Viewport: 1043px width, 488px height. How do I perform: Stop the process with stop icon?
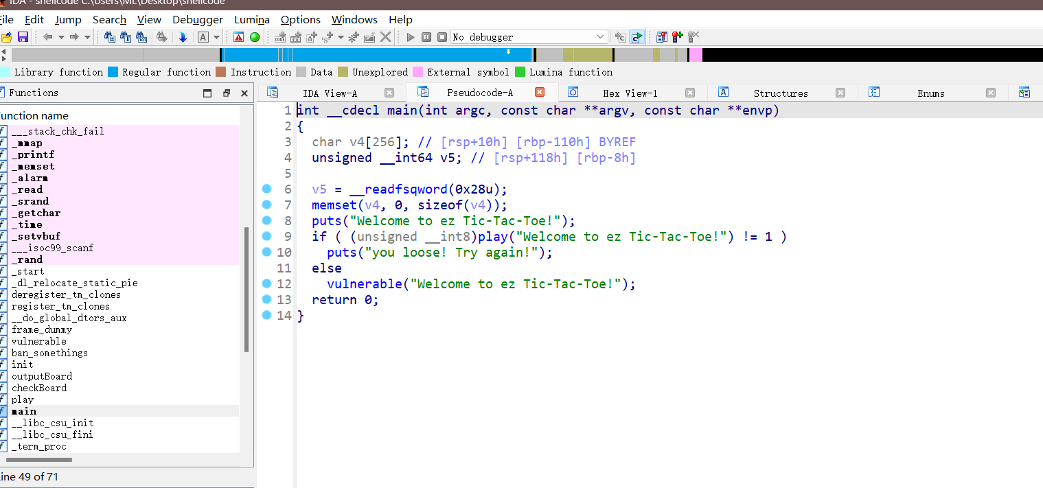[442, 37]
